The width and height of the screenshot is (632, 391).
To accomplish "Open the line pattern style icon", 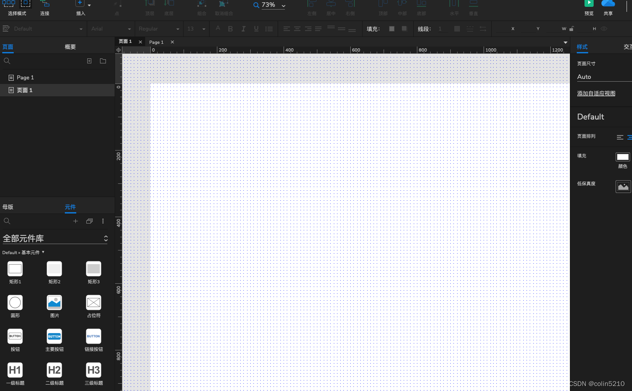I will point(470,29).
